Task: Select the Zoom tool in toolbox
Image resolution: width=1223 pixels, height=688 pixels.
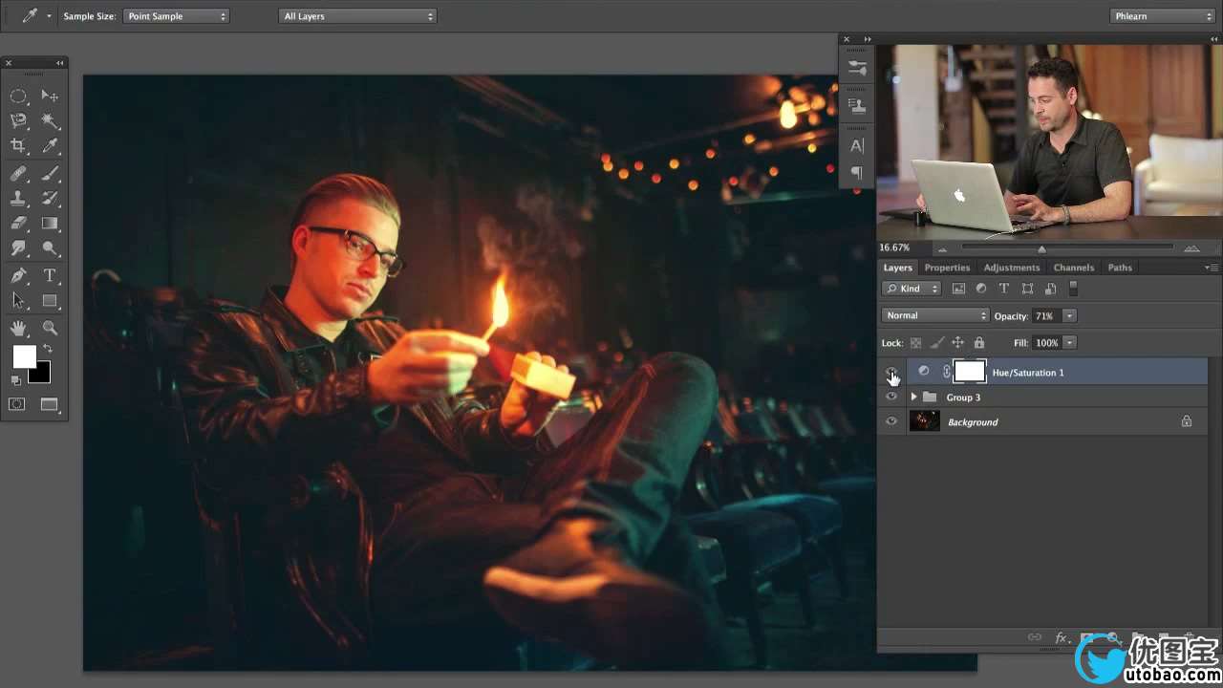Action: [x=51, y=328]
